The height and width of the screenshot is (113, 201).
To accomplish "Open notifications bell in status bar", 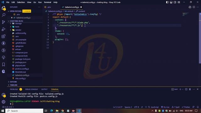I will [198, 107].
